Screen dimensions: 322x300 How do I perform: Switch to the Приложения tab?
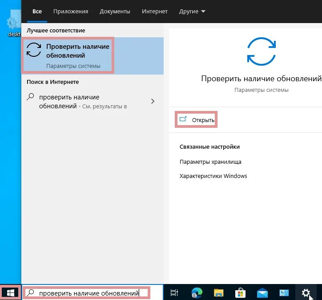coord(71,12)
